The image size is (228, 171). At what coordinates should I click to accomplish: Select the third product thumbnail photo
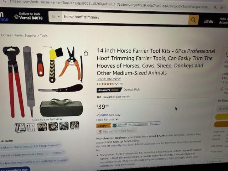[x=42, y=127]
